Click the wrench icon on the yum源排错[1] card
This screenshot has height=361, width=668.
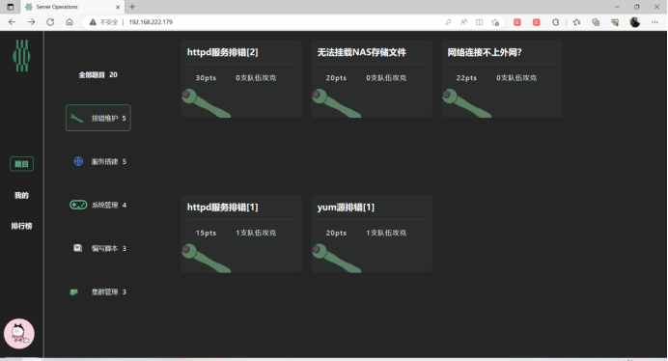[x=337, y=259]
